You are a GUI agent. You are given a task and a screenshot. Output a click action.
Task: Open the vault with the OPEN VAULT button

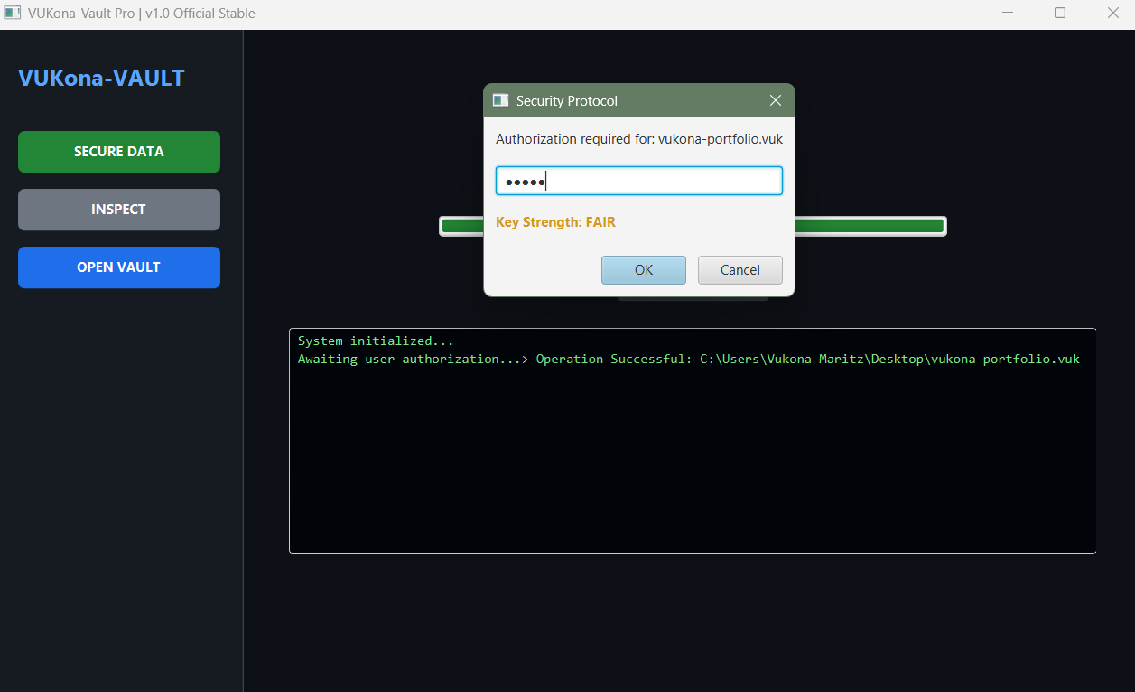pos(118,267)
